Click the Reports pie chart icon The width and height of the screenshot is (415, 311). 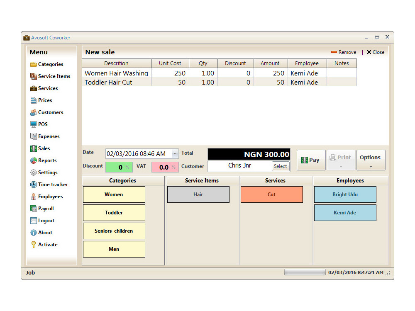click(33, 160)
